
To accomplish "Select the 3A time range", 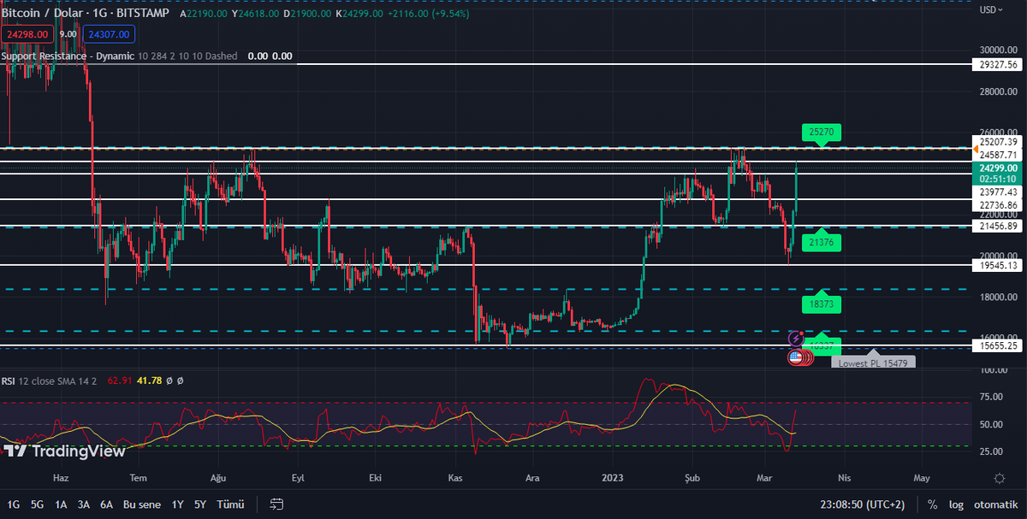I will click(x=84, y=504).
